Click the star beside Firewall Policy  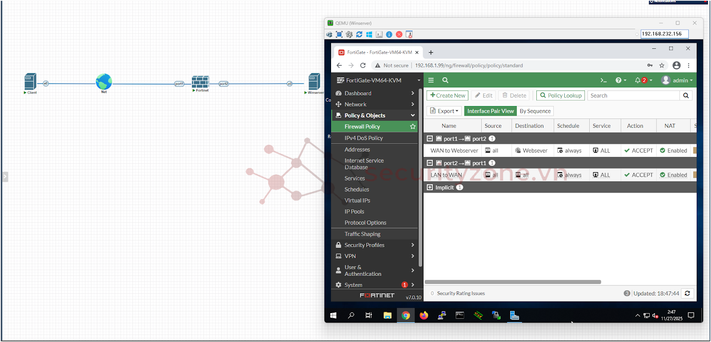(413, 127)
